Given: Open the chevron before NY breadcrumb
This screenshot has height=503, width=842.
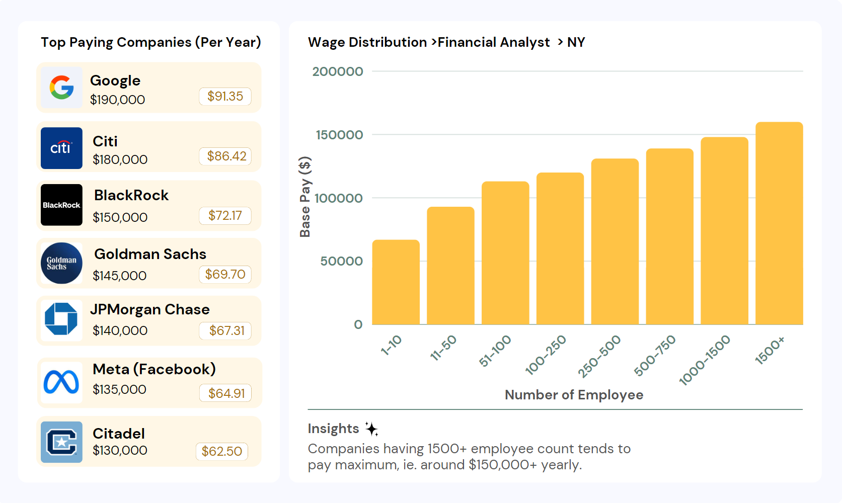Looking at the screenshot, I should [x=559, y=43].
